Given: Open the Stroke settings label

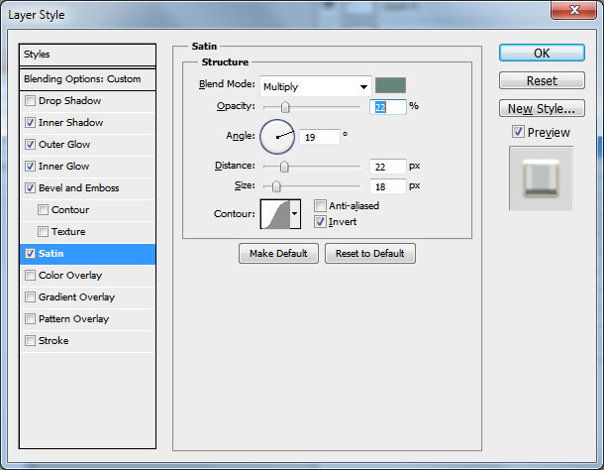Looking at the screenshot, I should pyautogui.click(x=53, y=341).
